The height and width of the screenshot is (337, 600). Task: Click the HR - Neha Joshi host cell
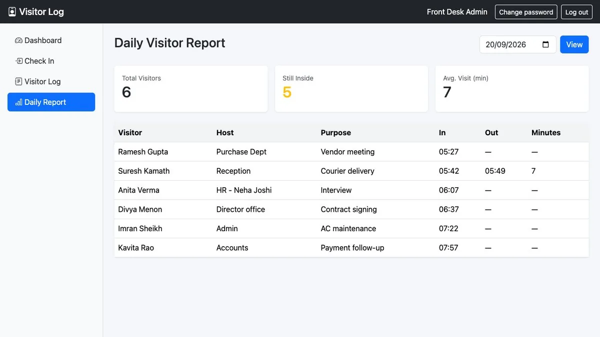244,190
